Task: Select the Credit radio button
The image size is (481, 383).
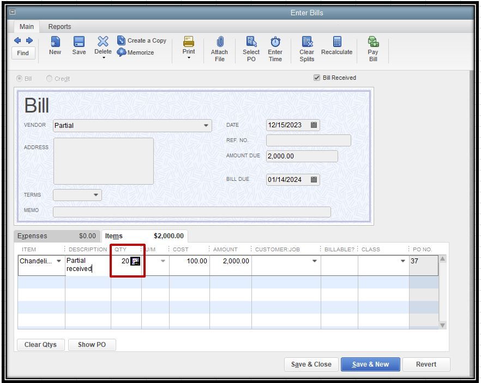Action: [x=49, y=79]
